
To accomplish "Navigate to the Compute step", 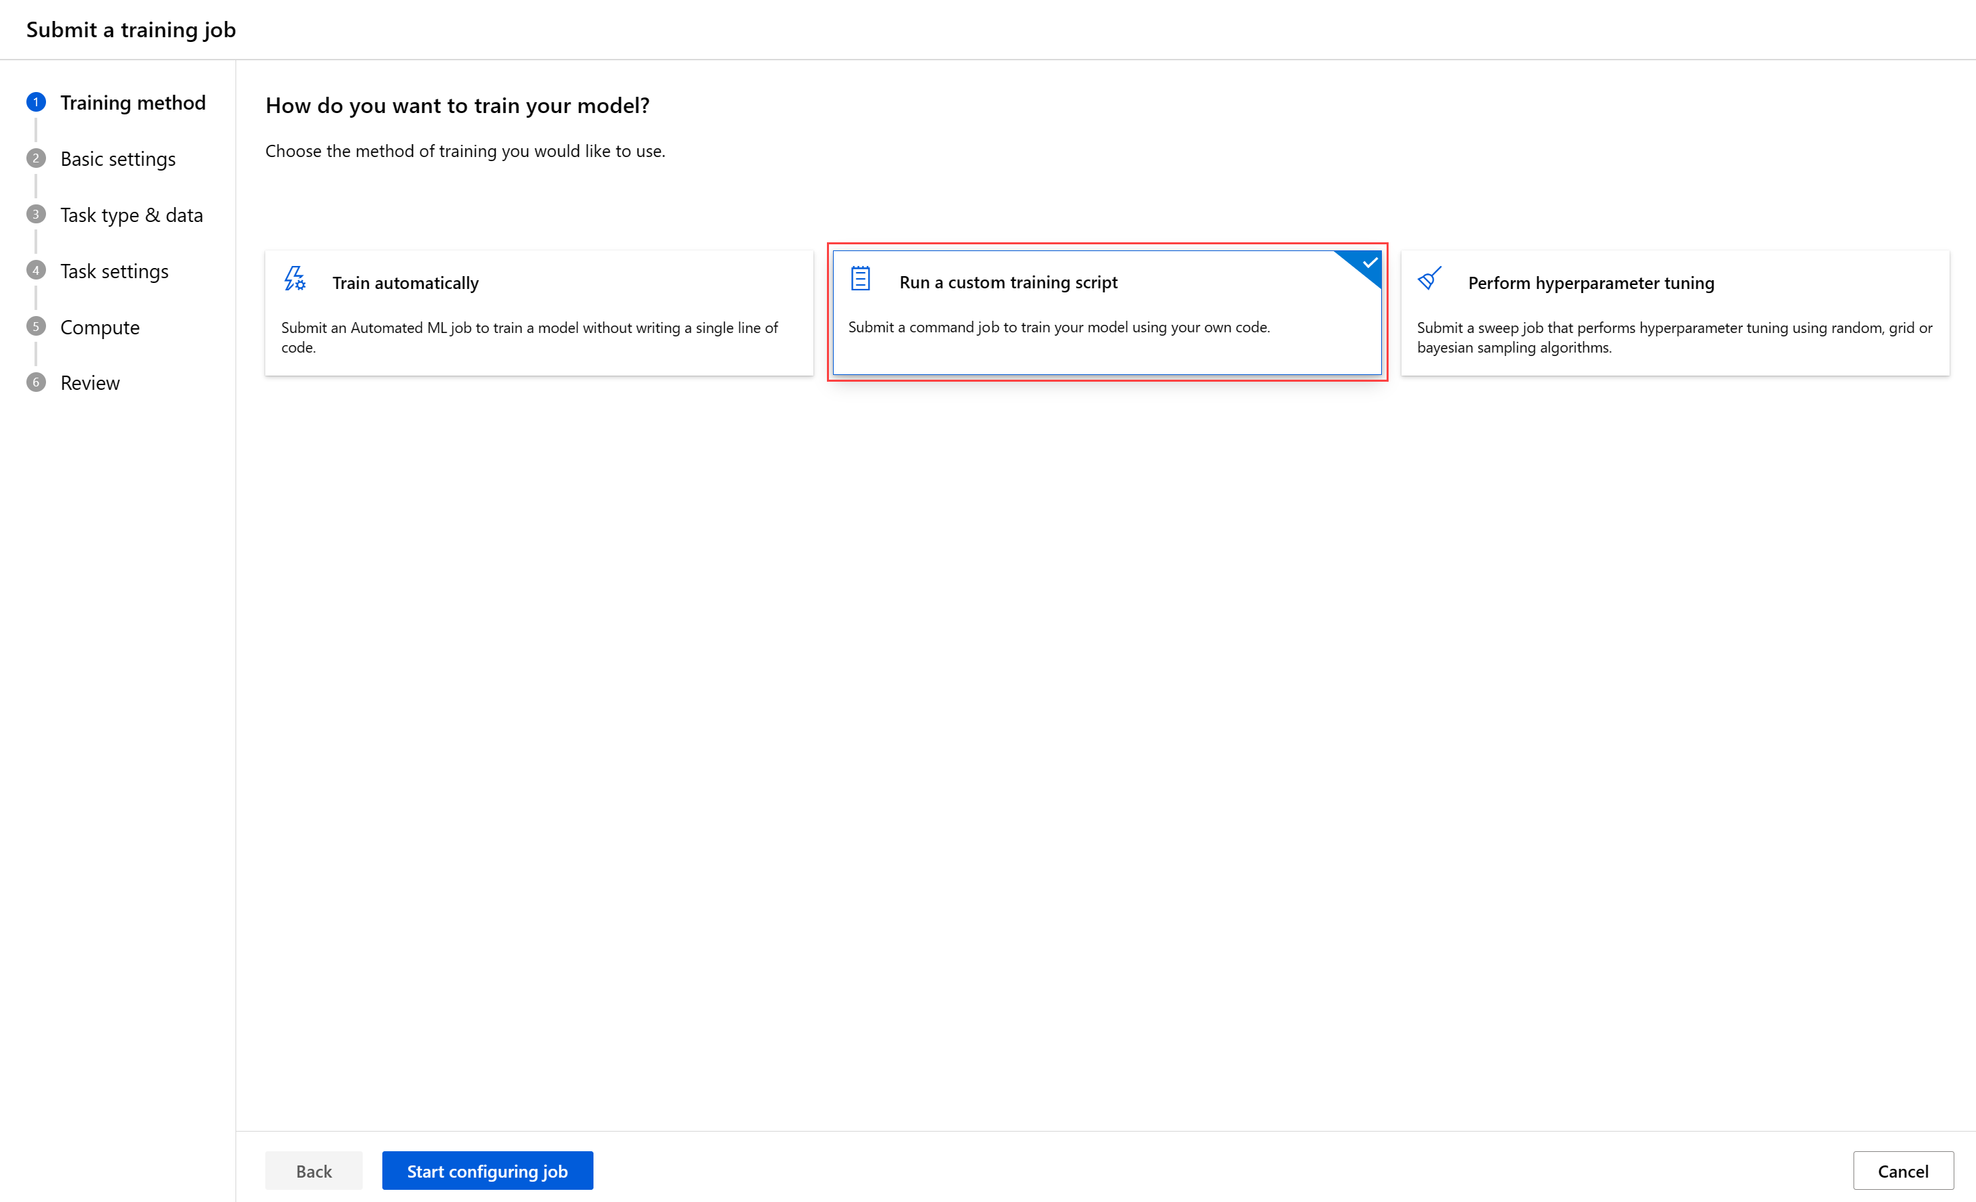I will [99, 326].
